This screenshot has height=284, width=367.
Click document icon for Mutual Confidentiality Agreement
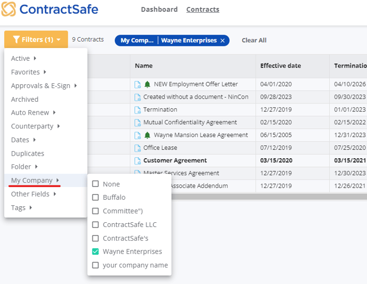138,123
